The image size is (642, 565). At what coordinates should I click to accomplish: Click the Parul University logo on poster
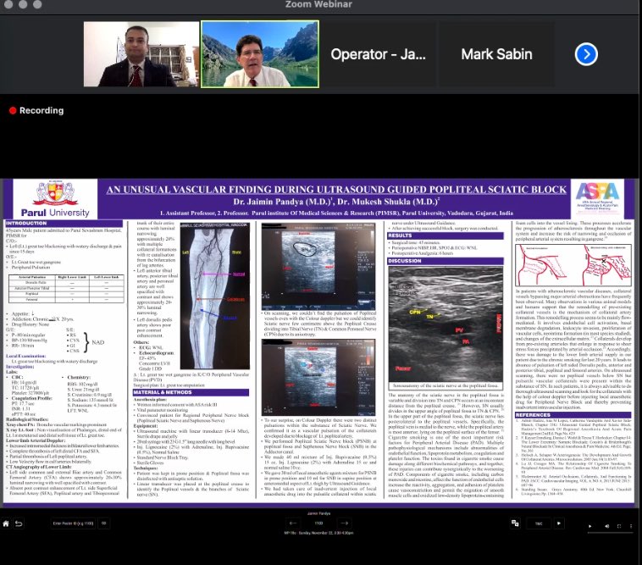pyautogui.click(x=55, y=199)
